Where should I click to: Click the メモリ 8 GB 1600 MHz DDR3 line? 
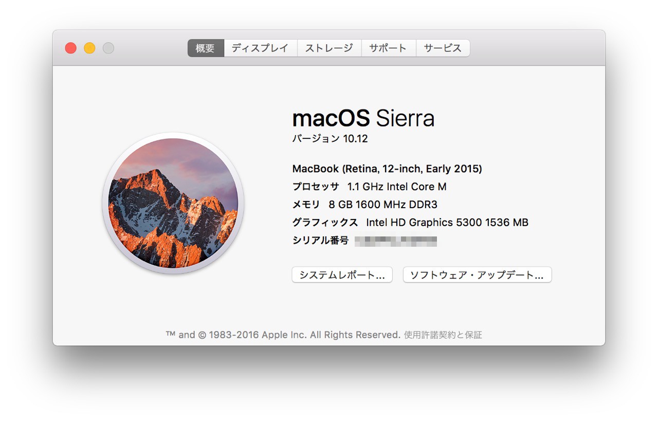(x=364, y=205)
